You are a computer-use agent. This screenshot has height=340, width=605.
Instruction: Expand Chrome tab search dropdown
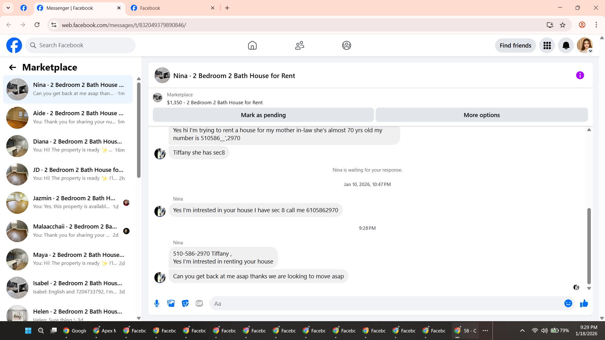tap(8, 8)
